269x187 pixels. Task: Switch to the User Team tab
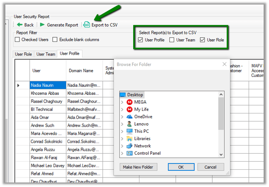coord(46,54)
